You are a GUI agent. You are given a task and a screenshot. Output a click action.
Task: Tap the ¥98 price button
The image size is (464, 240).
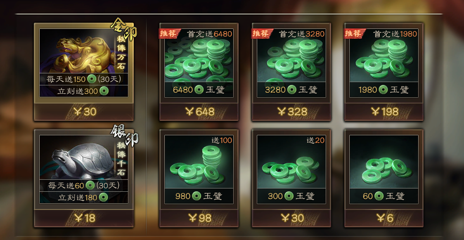pos(199,219)
